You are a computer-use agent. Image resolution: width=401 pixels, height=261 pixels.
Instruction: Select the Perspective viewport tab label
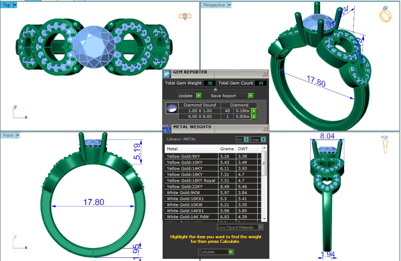pos(214,5)
